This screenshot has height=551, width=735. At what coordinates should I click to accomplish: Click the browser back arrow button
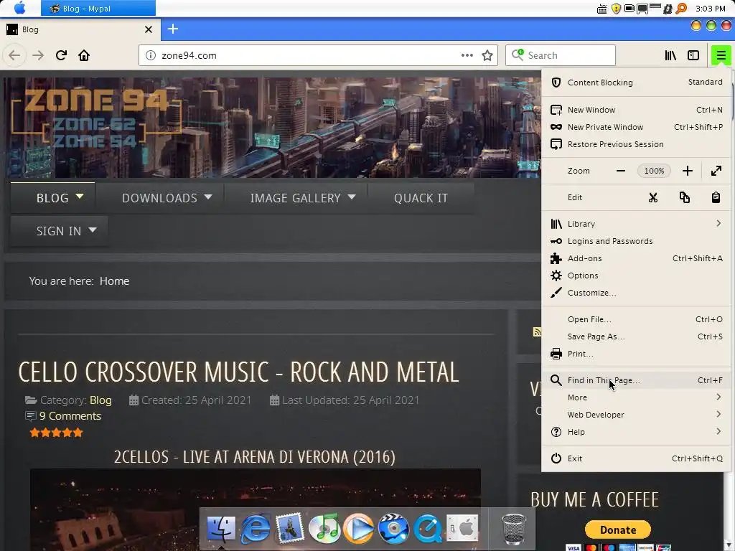tap(14, 55)
